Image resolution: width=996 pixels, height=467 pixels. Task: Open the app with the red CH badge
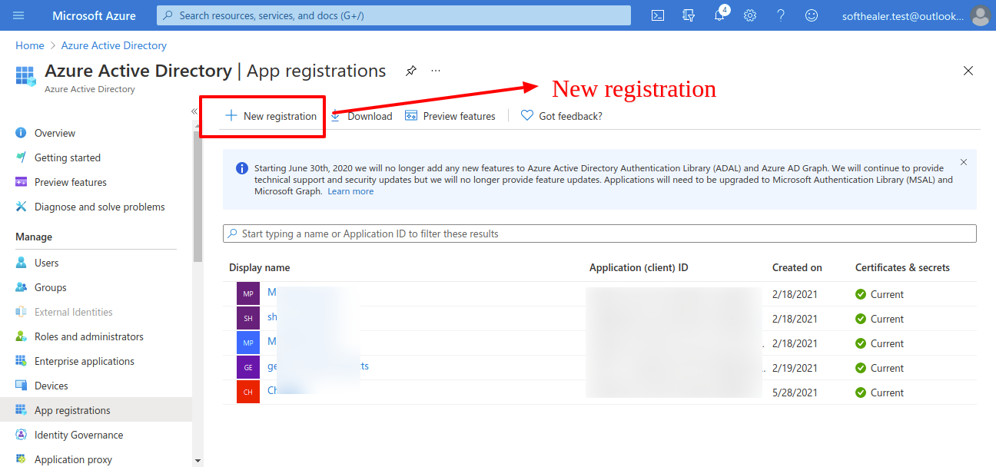[248, 392]
